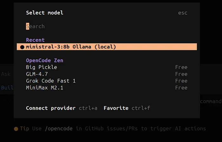Switch to Grok Code Fast 1
Image resolution: width=222 pixels, height=142 pixels.
[51, 81]
